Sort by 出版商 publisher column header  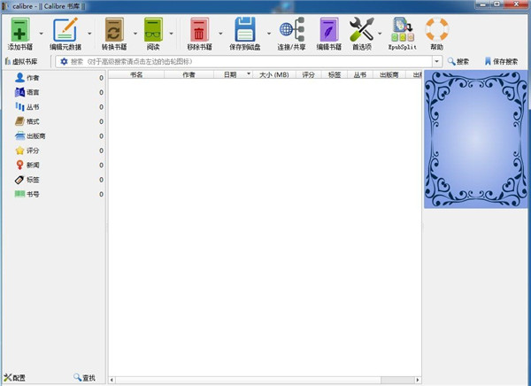(x=389, y=74)
